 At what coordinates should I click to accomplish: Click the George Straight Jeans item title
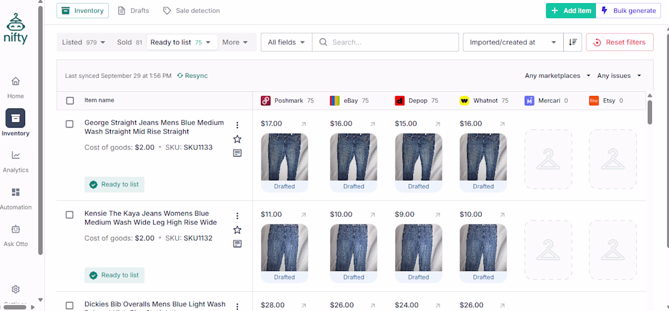coord(154,127)
